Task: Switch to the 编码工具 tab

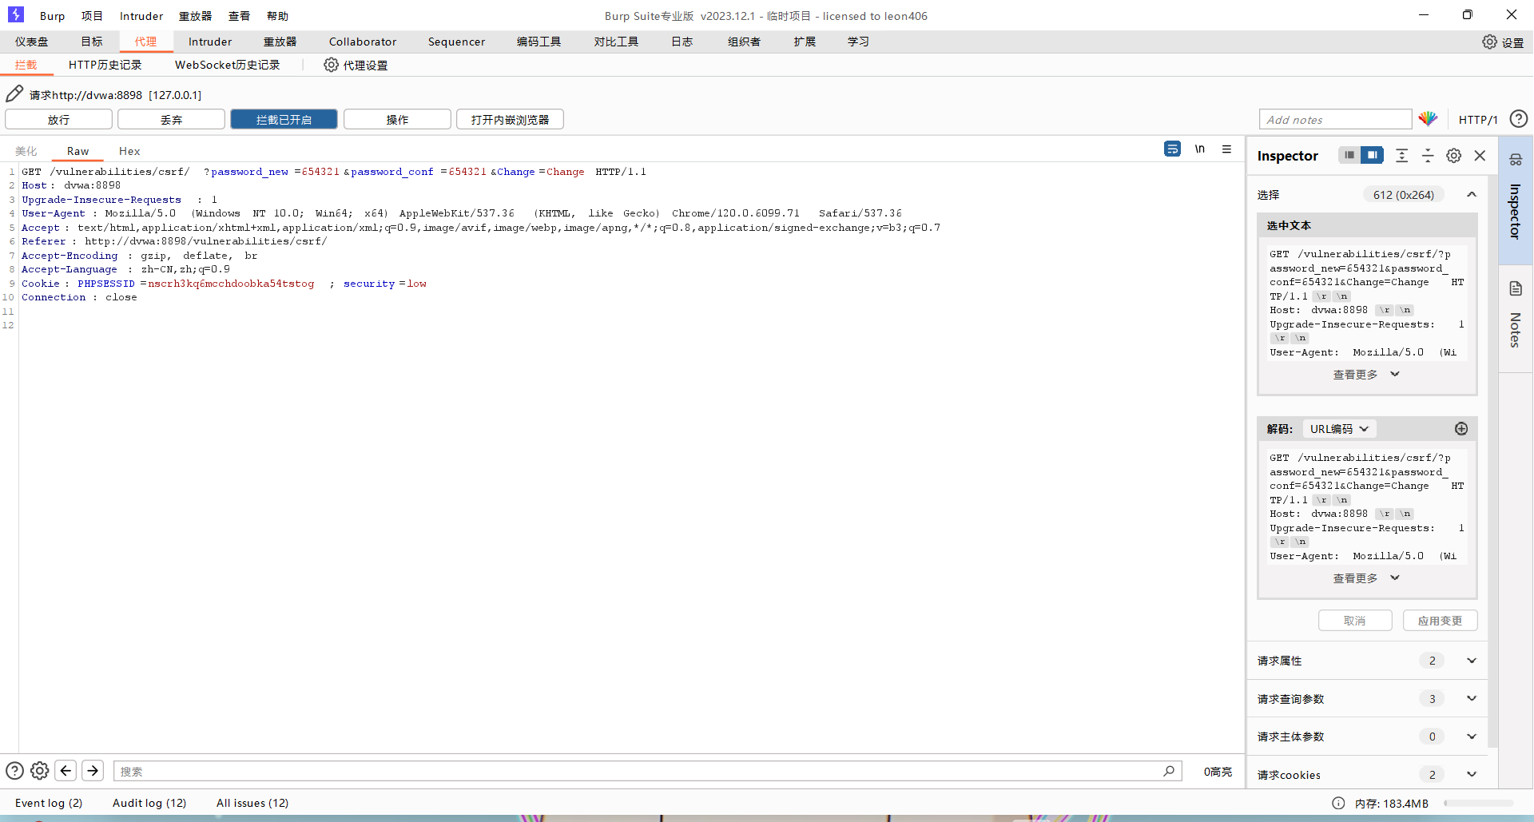Action: tap(538, 42)
